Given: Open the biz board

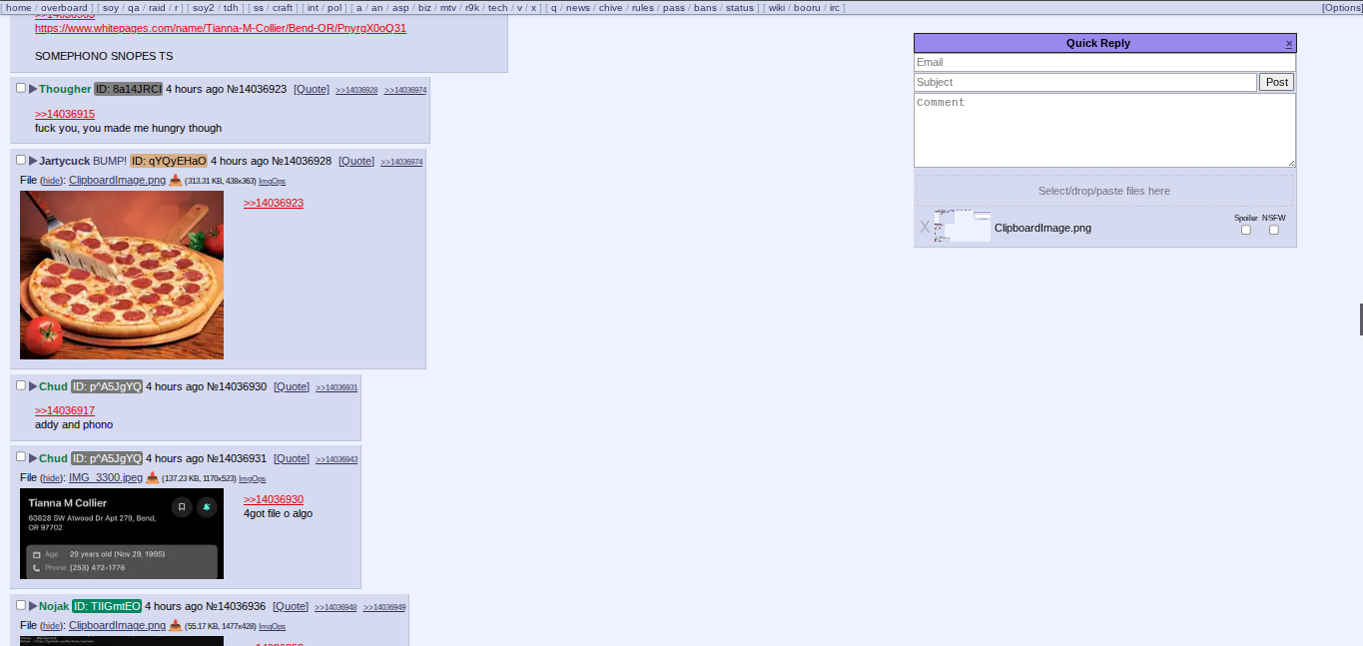Looking at the screenshot, I should click(x=425, y=8).
